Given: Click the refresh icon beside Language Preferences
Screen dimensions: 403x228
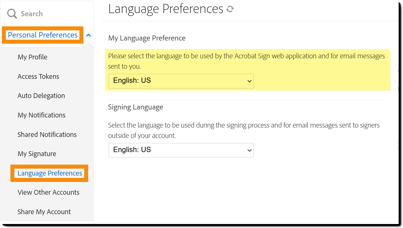Looking at the screenshot, I should (x=230, y=9).
